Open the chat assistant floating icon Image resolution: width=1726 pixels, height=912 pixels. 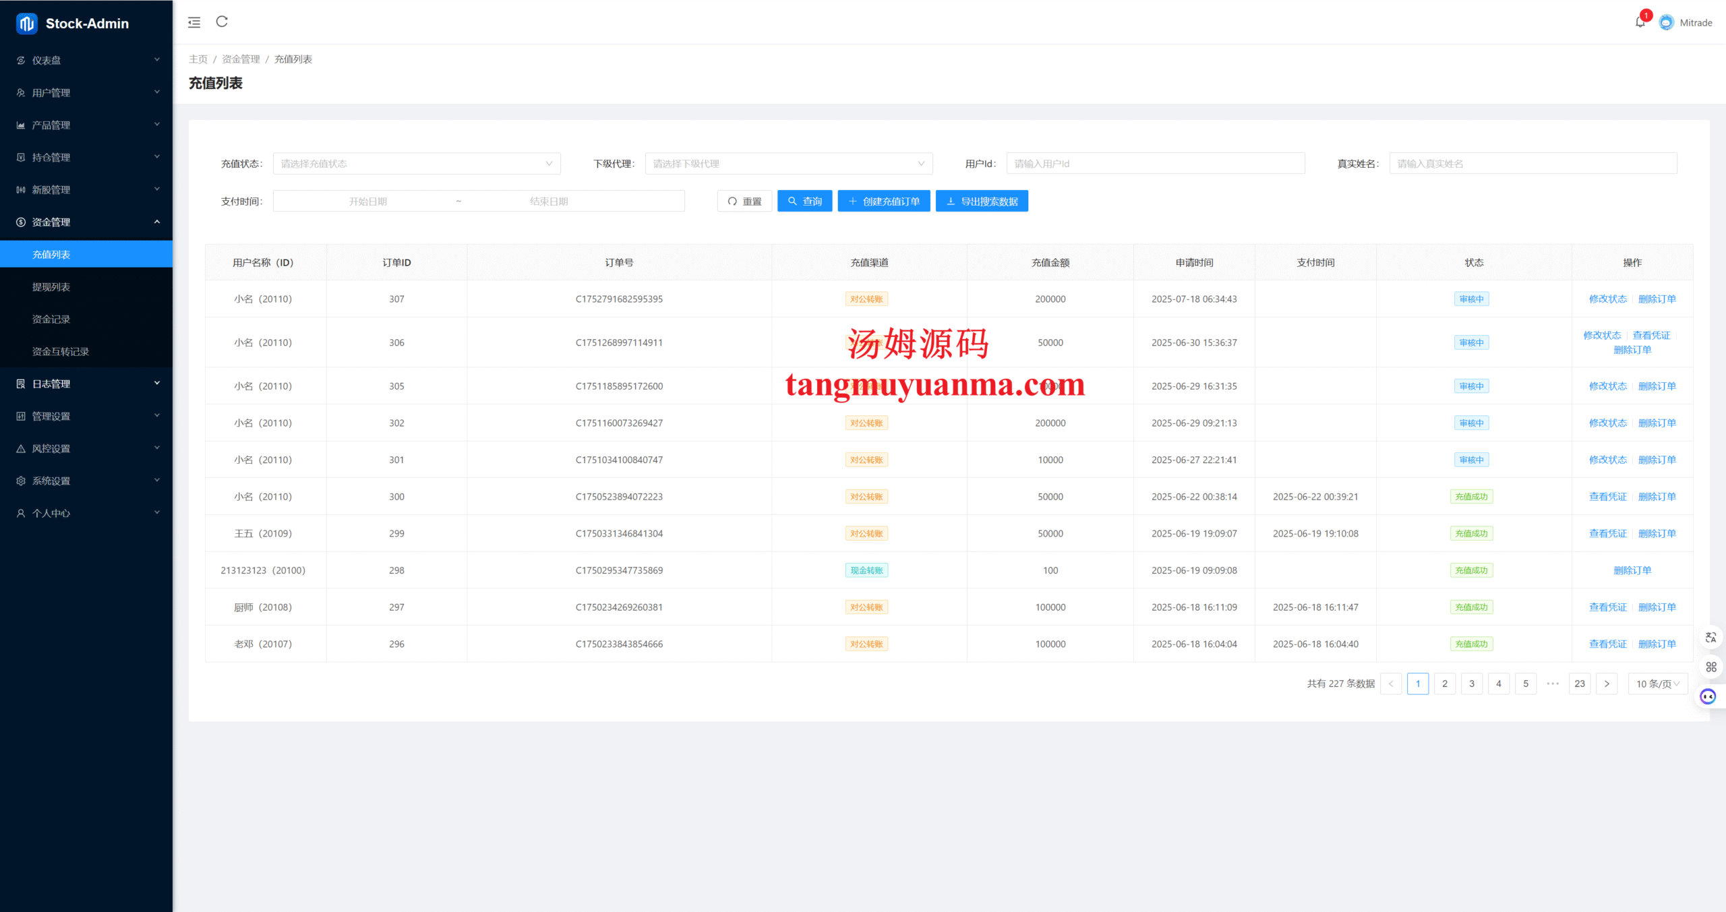tap(1708, 696)
